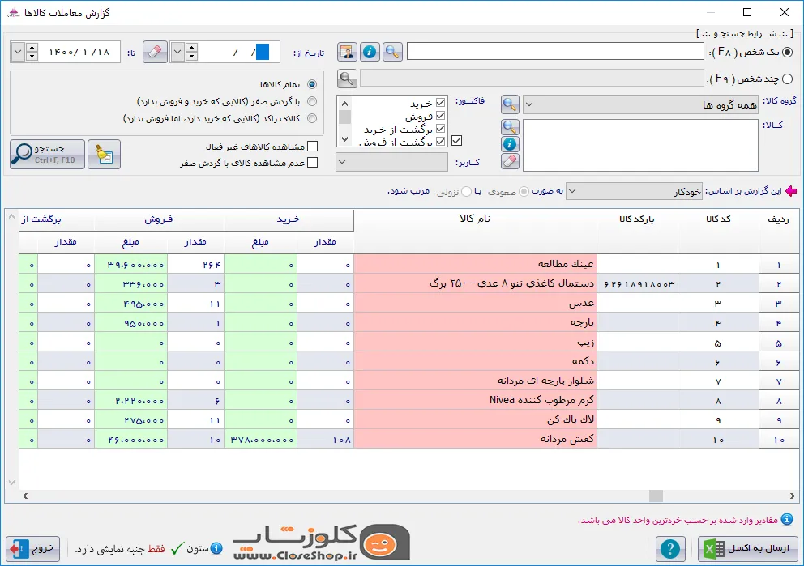Open the calendar dropdown of the تاریخ از field
The width and height of the screenshot is (804, 566).
(x=177, y=52)
